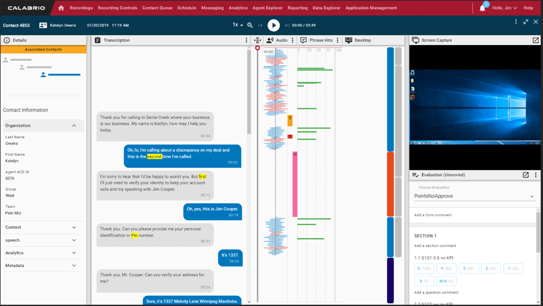Image resolution: width=543 pixels, height=306 pixels.
Task: Choose N/A (0) for question 1.1
Action: [447, 281]
